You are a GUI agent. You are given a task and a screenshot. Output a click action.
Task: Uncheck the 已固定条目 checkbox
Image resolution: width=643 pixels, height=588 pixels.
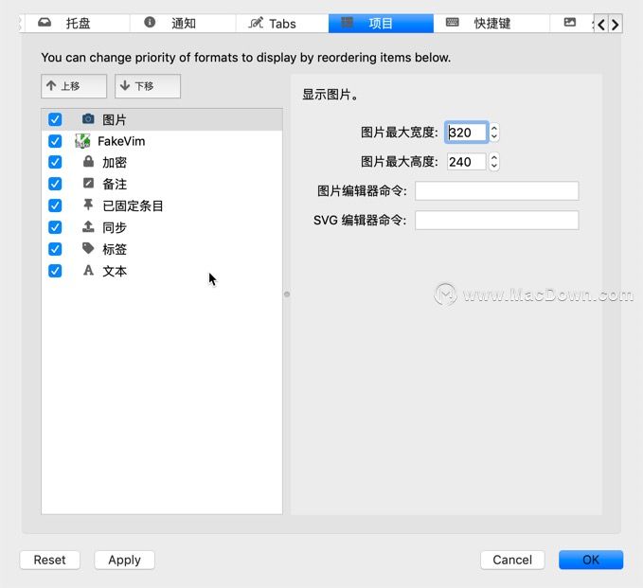pyautogui.click(x=55, y=205)
